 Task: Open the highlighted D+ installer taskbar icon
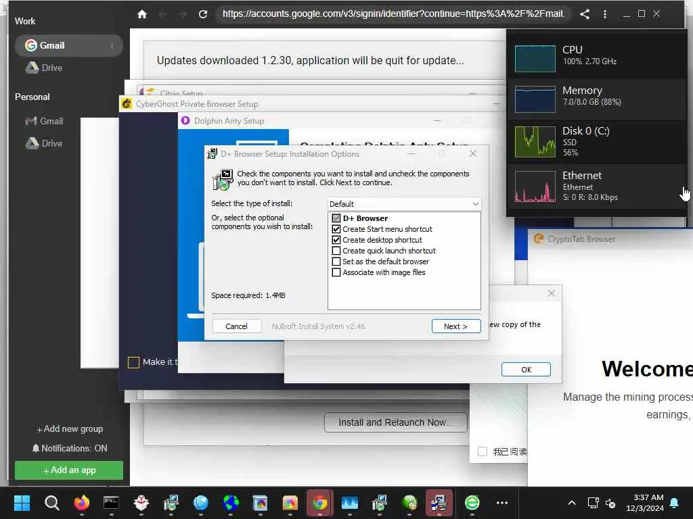pyautogui.click(x=439, y=503)
